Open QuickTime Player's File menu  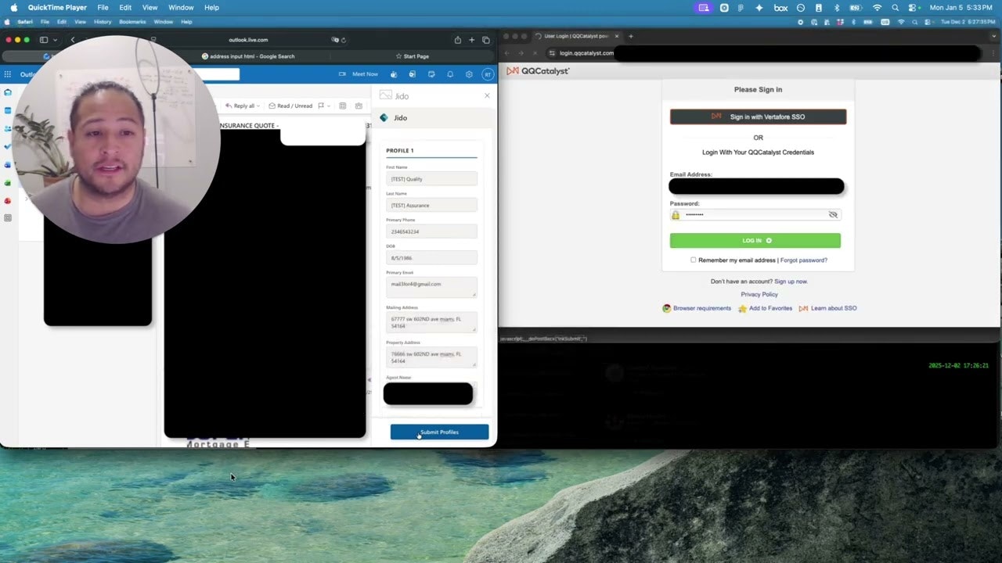pos(103,7)
